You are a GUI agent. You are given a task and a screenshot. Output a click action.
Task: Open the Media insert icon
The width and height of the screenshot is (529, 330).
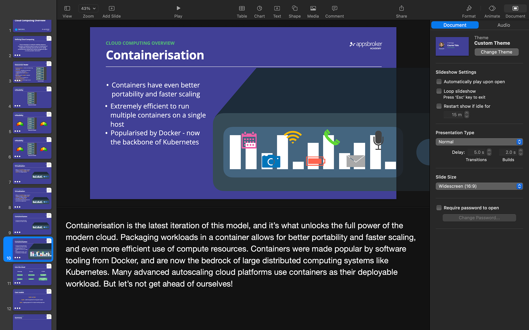(x=313, y=9)
